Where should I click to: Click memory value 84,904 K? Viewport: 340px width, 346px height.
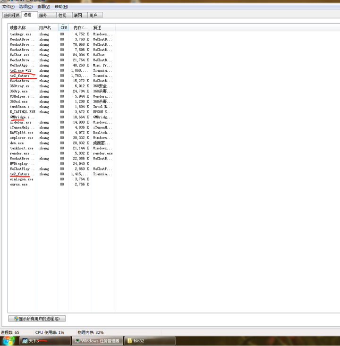point(81,55)
